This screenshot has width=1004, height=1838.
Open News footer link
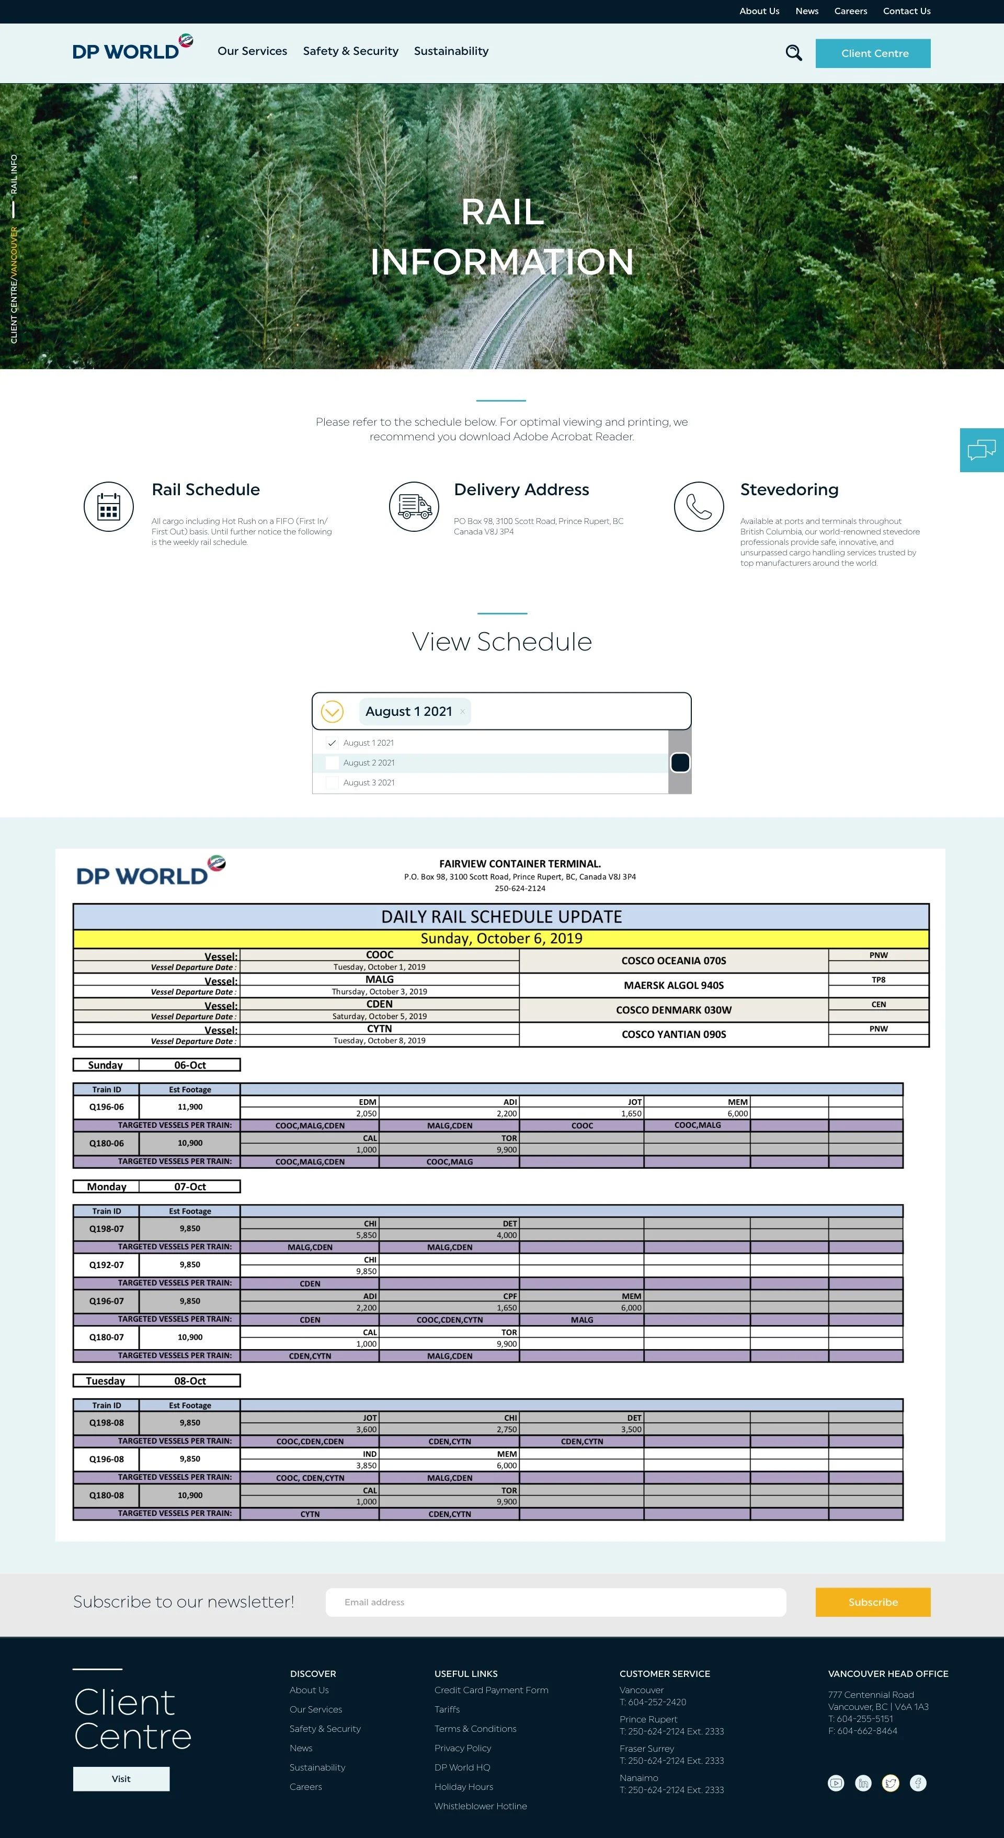[x=301, y=1748]
